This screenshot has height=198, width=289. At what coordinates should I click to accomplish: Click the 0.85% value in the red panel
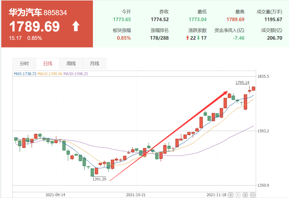pos(35,38)
